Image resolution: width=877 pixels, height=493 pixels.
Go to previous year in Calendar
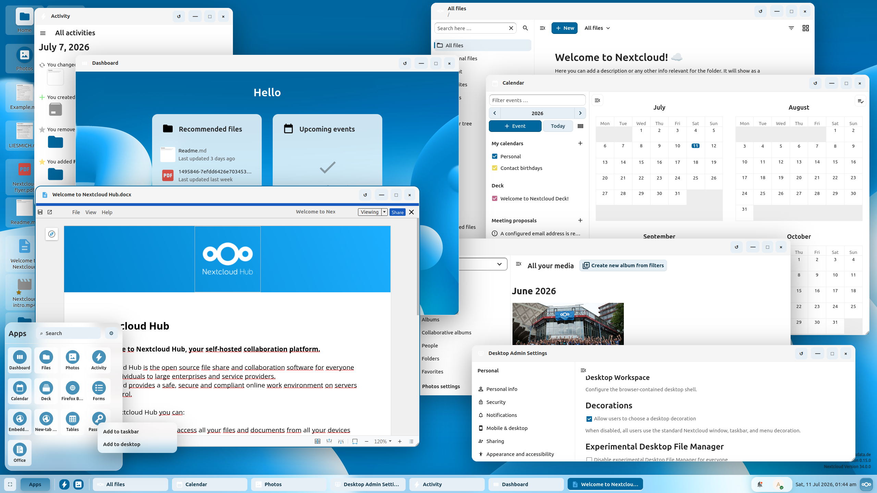[x=495, y=113]
